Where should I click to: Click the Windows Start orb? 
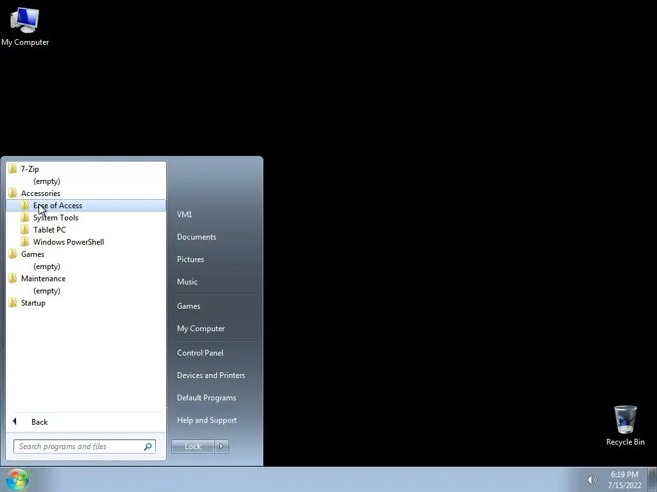(x=17, y=479)
